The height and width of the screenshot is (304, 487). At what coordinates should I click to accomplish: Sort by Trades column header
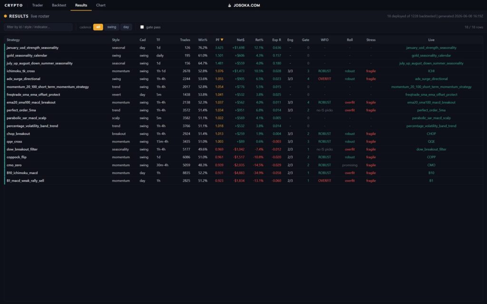(185, 40)
